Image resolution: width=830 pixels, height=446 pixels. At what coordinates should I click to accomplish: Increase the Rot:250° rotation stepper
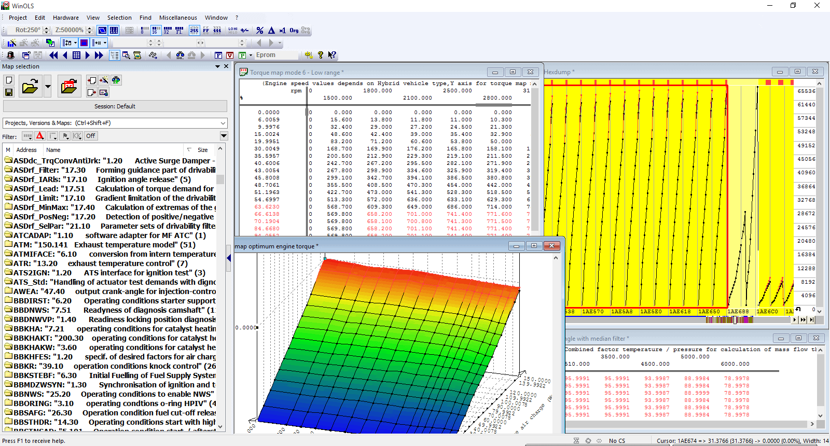click(x=47, y=28)
